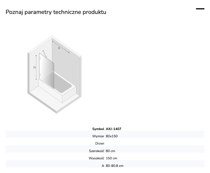
Task: Click the Wysokość row label
Action: 96,158
